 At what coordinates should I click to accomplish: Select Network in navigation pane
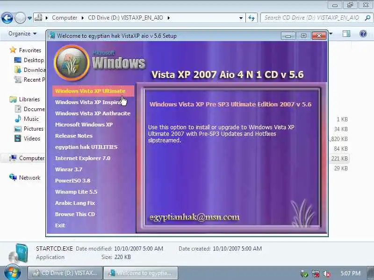coord(29,178)
